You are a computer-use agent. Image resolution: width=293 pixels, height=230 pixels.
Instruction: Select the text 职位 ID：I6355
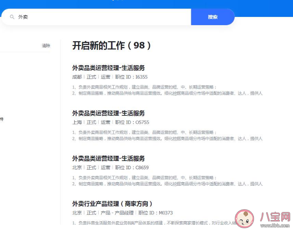point(131,77)
